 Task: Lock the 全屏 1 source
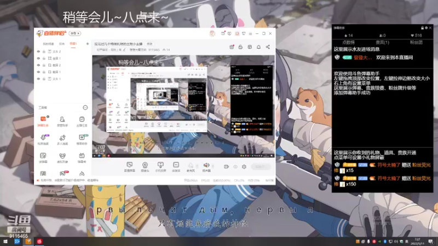click(x=44, y=58)
